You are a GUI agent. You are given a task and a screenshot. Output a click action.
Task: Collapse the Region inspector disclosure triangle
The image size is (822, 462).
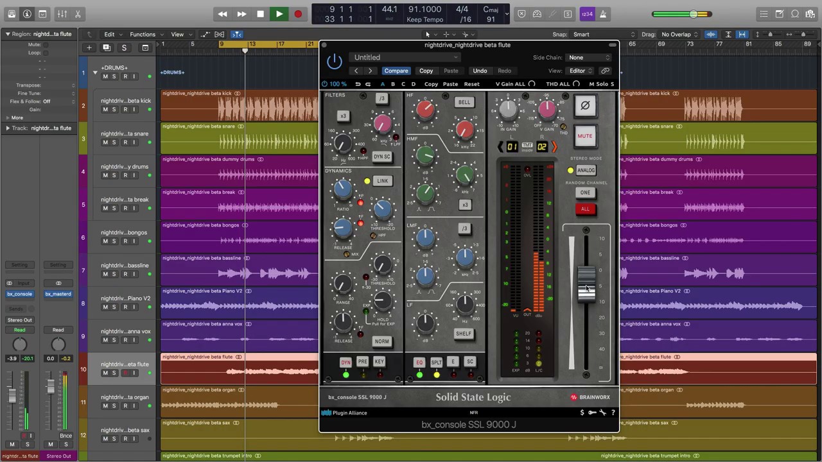[8, 34]
